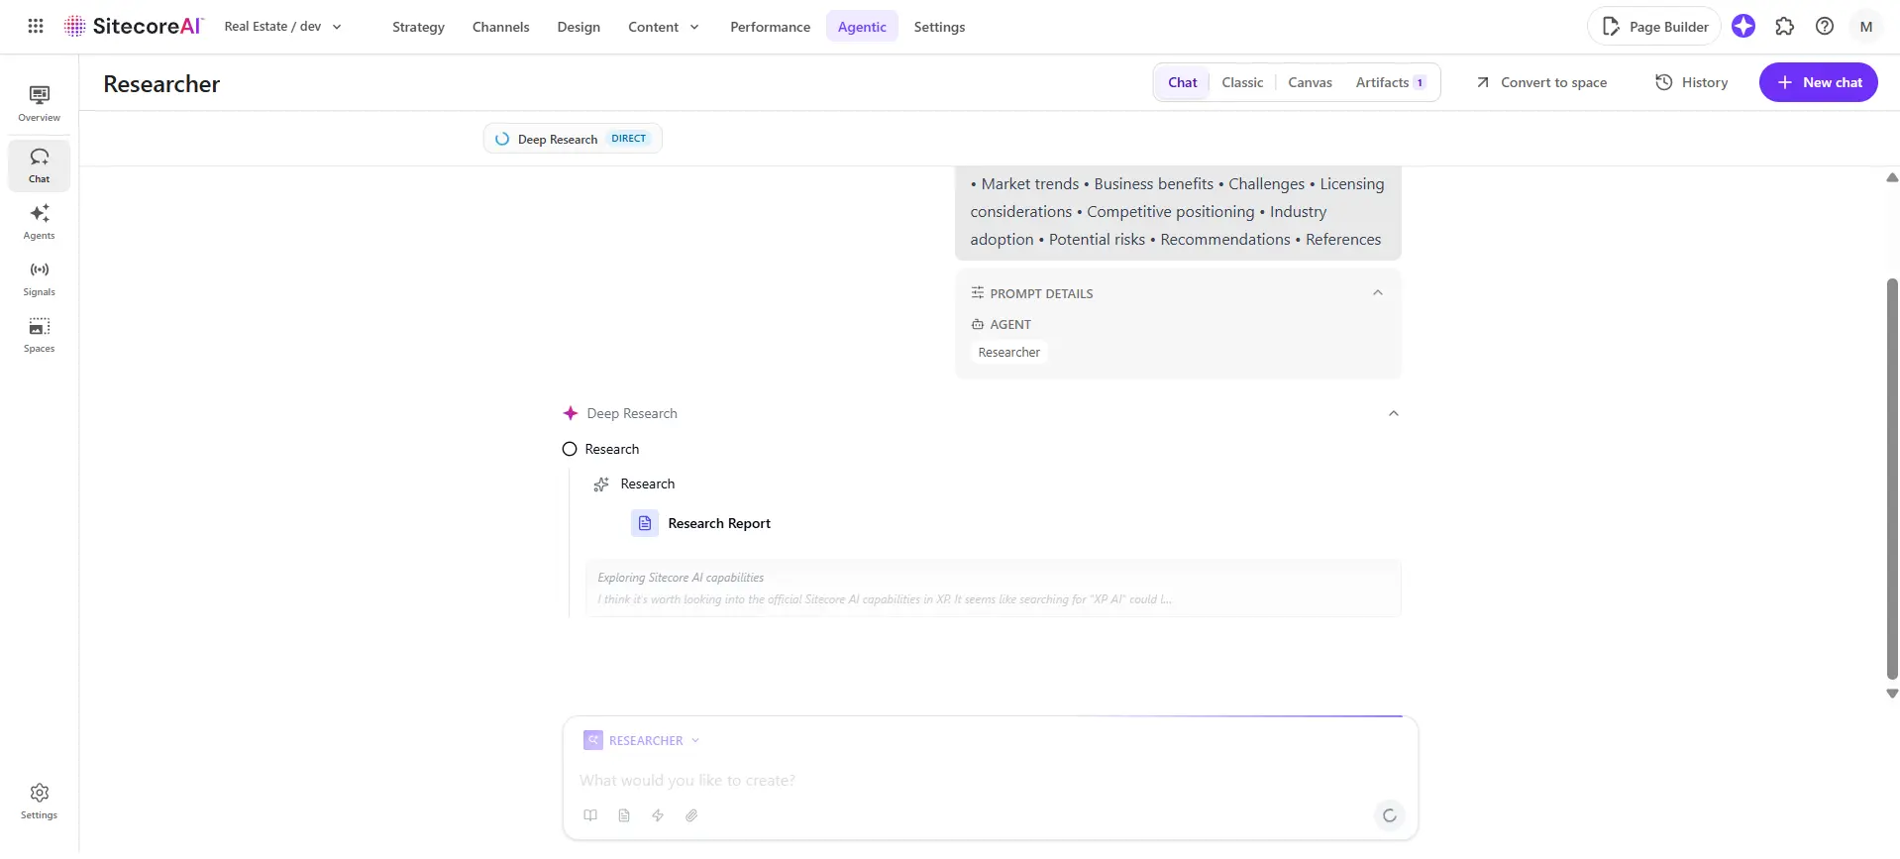Screen dimensions: 1900x859
Task: Click the lightning bolt icon in prompt box
Action: [x=658, y=815]
